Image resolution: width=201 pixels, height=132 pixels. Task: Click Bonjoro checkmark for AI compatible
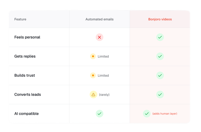coord(147,113)
